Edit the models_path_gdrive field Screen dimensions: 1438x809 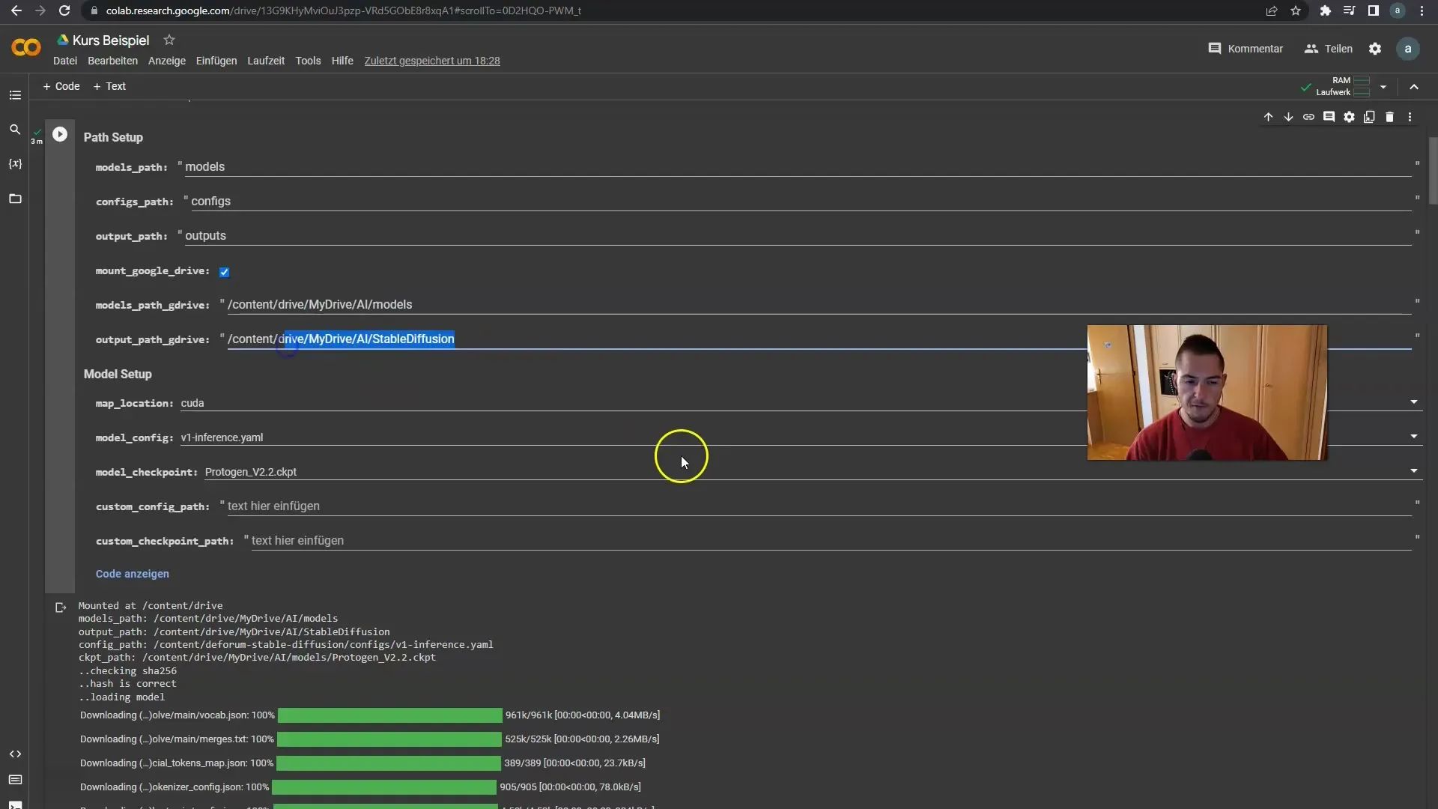(819, 305)
